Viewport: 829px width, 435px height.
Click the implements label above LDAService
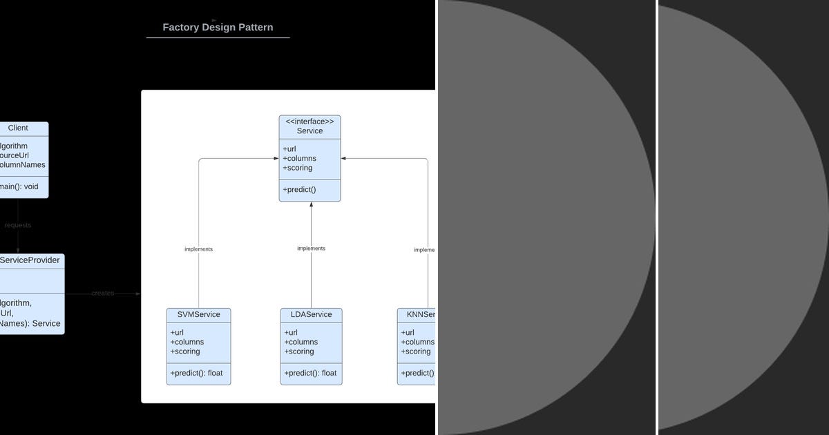click(311, 248)
